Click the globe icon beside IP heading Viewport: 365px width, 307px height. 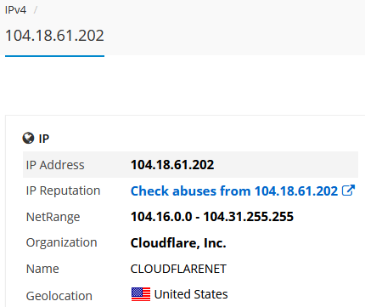(x=28, y=139)
